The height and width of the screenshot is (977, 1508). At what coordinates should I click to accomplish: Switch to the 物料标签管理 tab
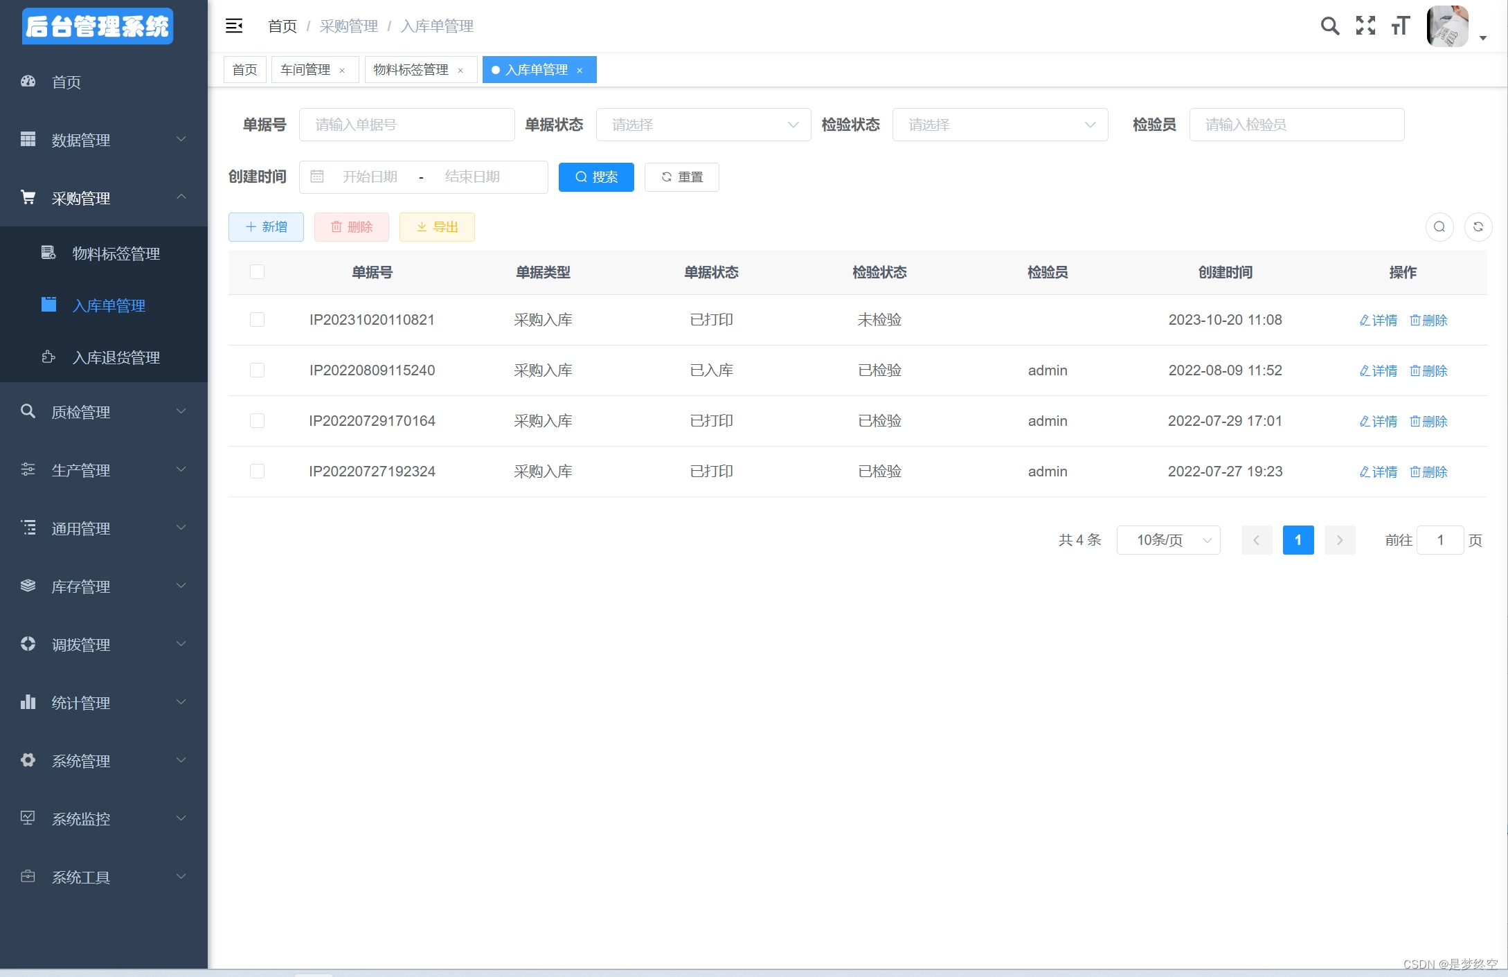pos(411,70)
